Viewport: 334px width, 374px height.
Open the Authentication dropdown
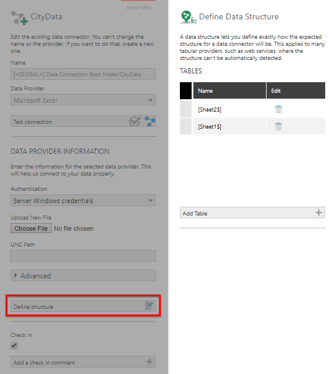click(x=83, y=200)
